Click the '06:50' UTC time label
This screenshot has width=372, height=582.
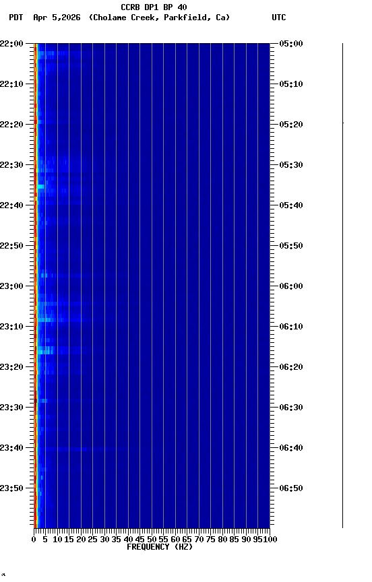click(291, 489)
